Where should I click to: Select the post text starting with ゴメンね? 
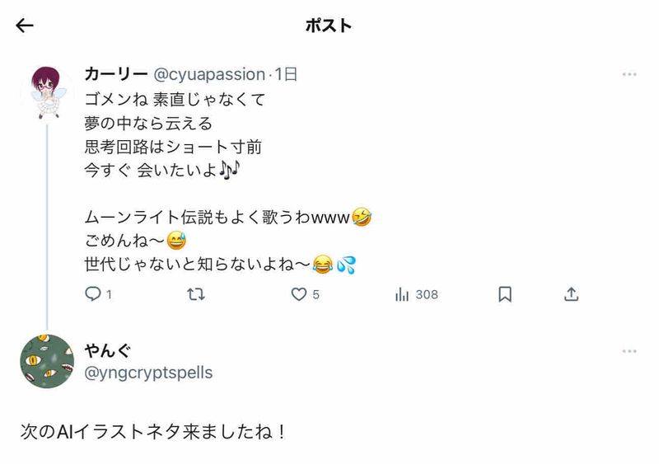pyautogui.click(x=175, y=100)
